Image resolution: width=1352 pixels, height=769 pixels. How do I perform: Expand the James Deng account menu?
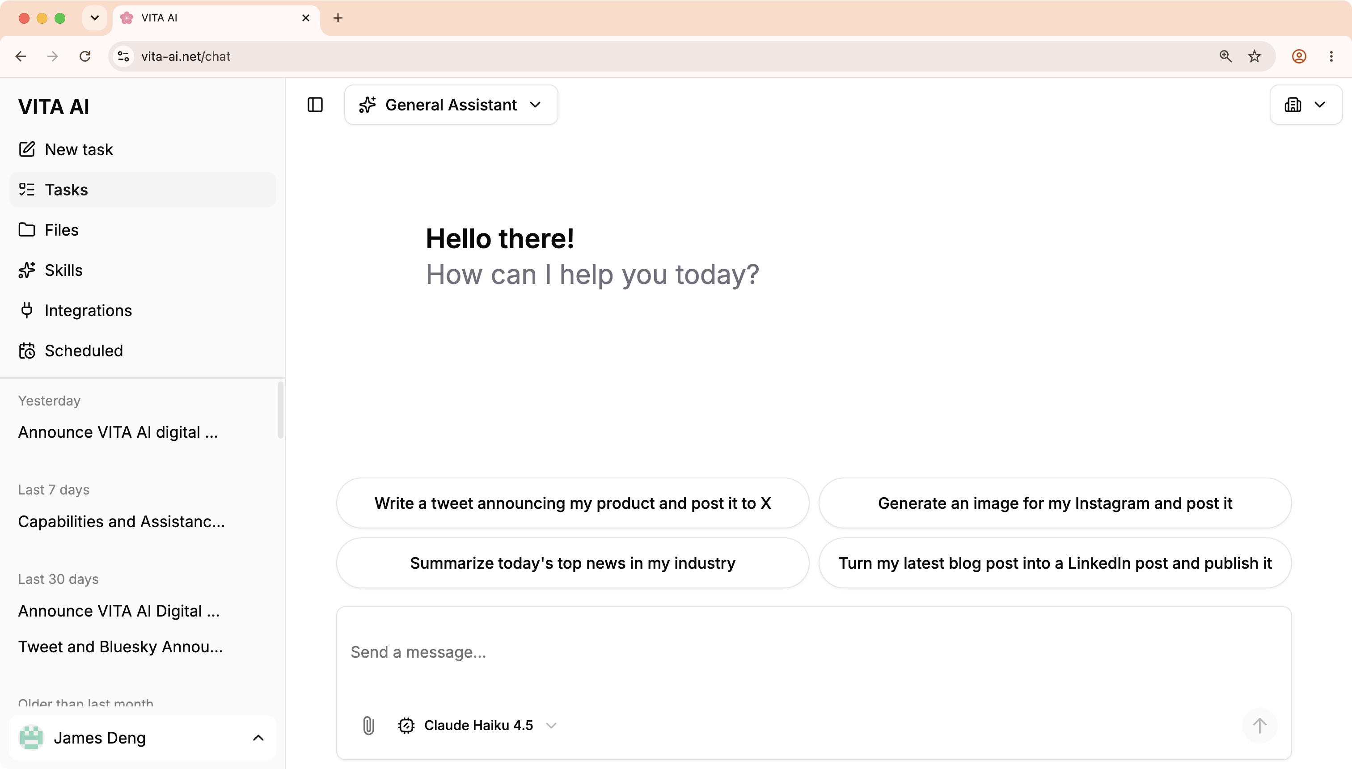(143, 738)
